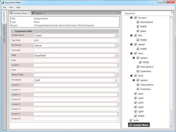The width and height of the screenshot is (176, 132).
Task: Select PM800 under Filler
Action: [143, 40]
